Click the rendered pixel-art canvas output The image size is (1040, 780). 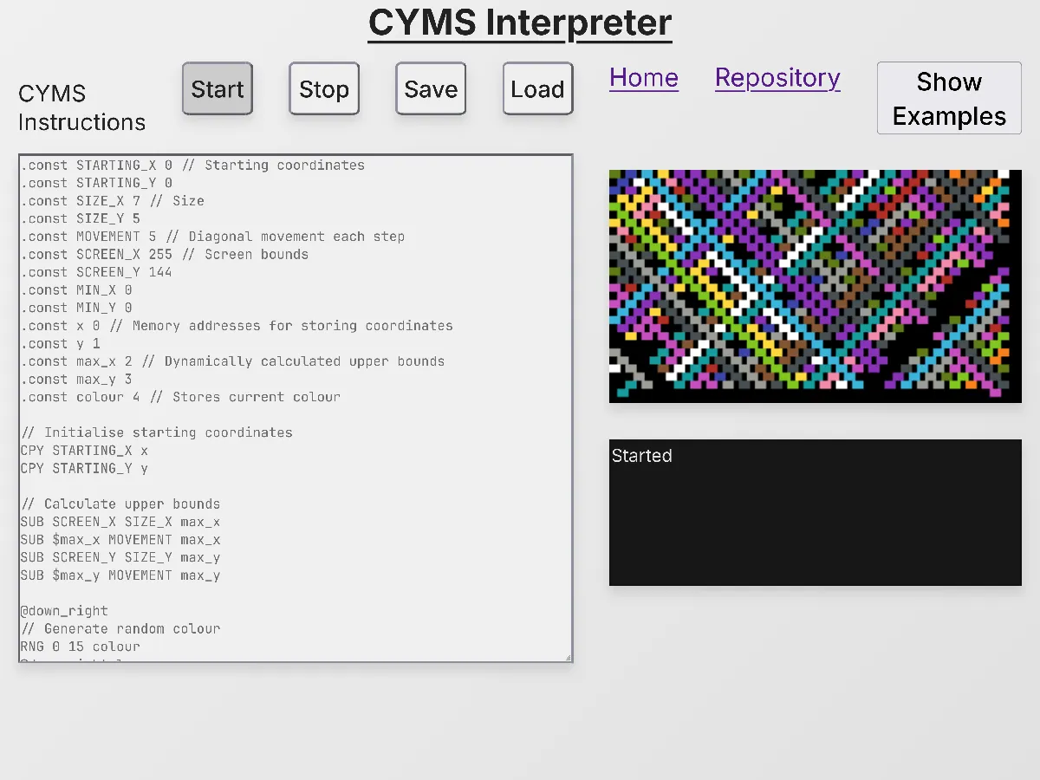click(815, 286)
